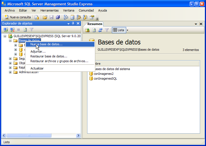Open the Ventana menu
Screen dimensions: 206x146
(x=69, y=10)
